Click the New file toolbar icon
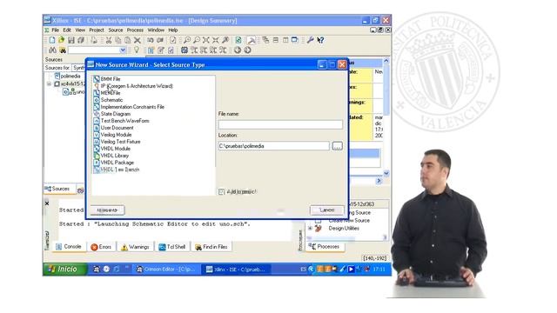 pos(52,40)
